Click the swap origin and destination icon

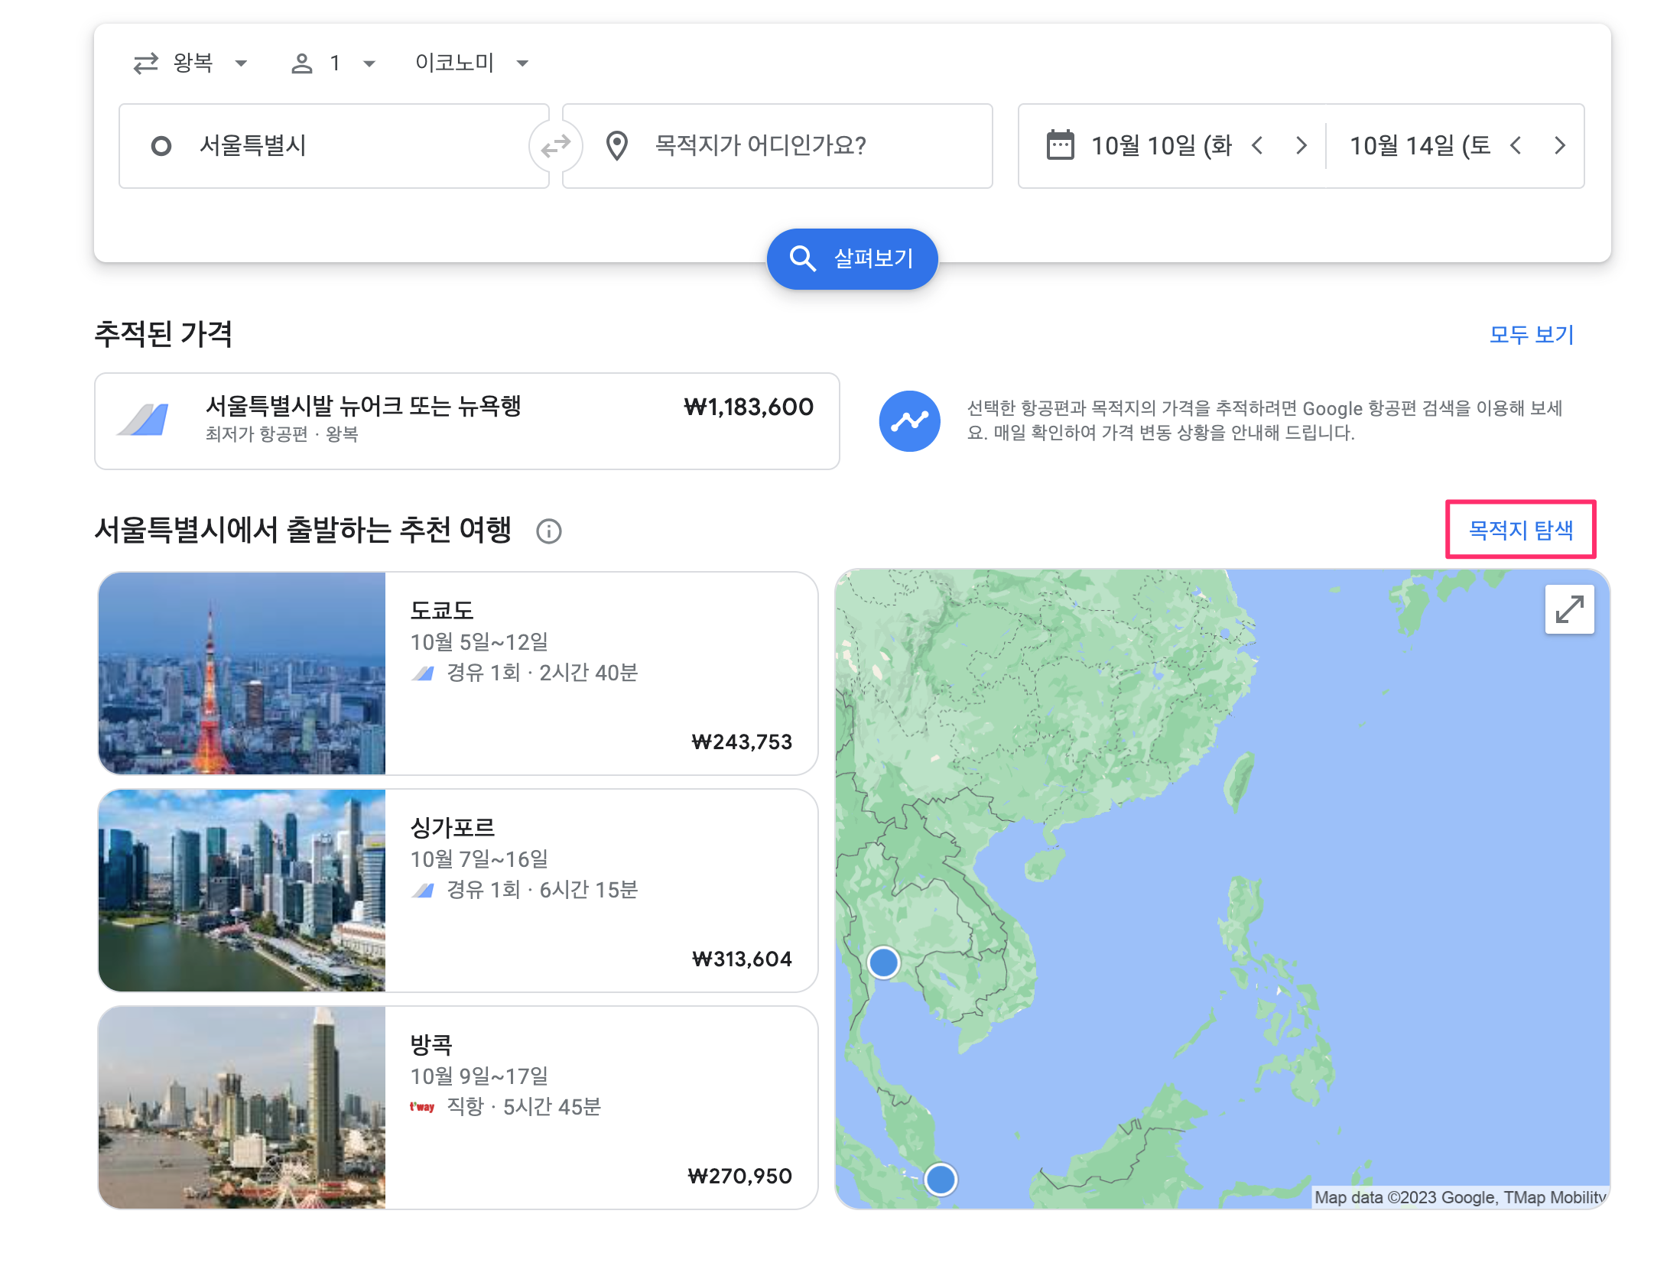555,145
